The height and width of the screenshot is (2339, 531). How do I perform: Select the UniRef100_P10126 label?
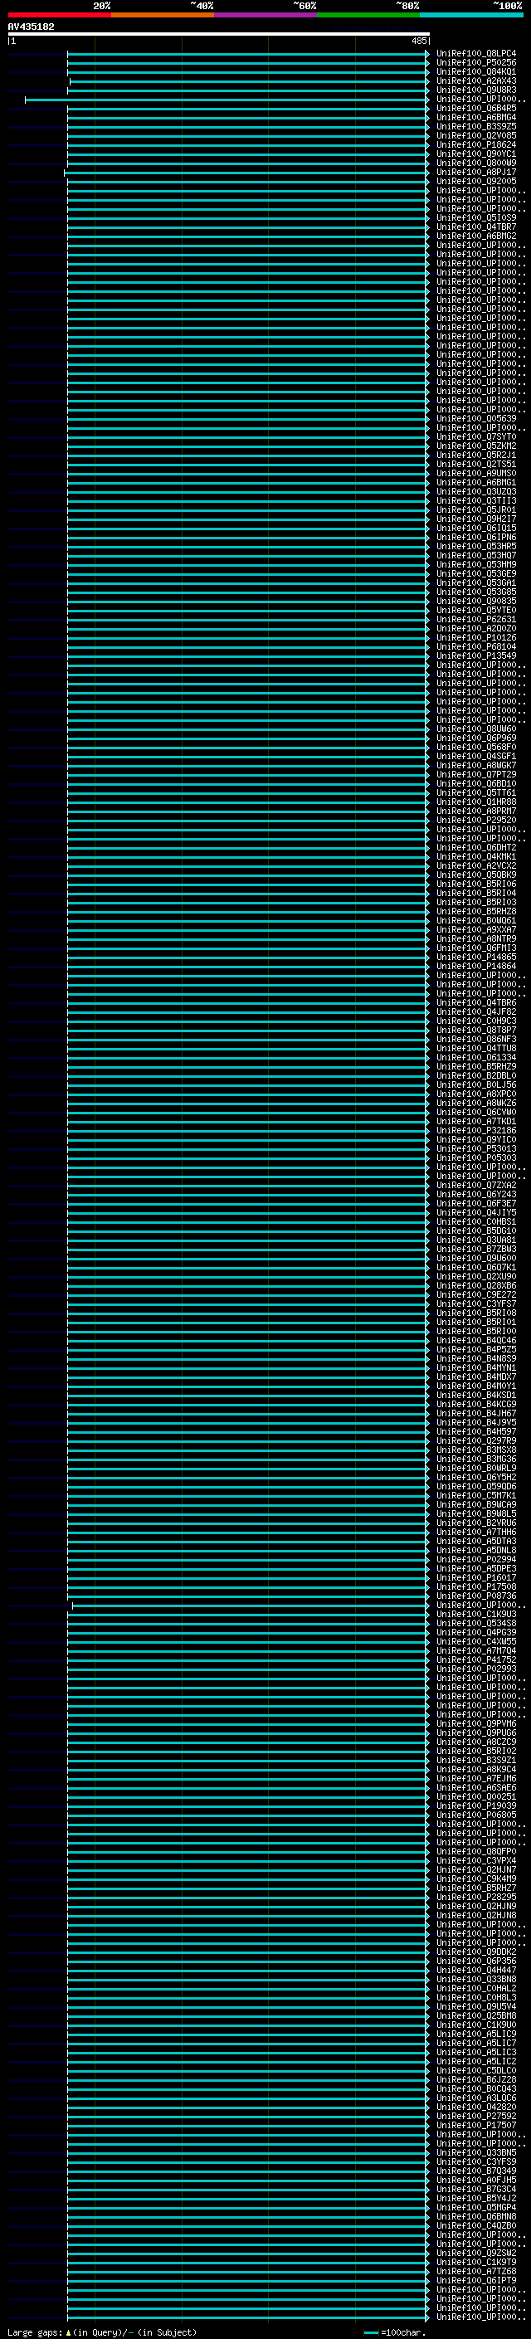[476, 637]
